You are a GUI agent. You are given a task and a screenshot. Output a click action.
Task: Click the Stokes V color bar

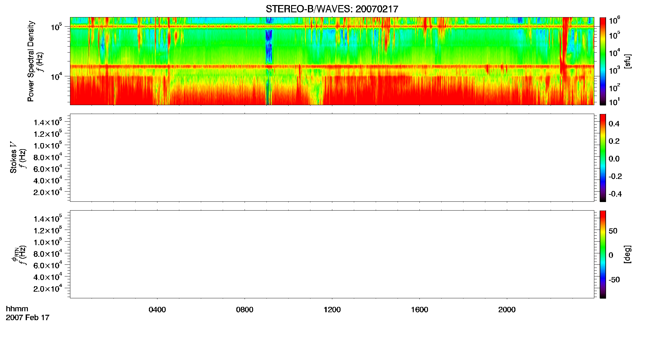coord(603,158)
